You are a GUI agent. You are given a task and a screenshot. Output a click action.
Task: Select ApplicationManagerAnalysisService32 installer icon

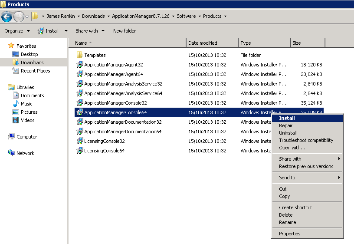[79, 84]
